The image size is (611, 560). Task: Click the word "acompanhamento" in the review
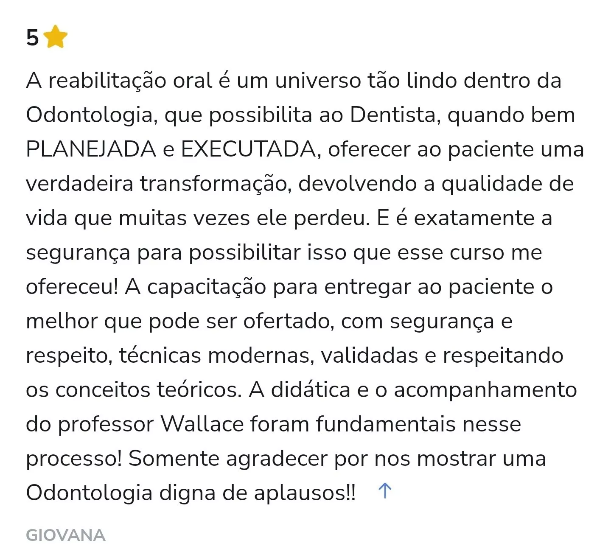coord(485,390)
